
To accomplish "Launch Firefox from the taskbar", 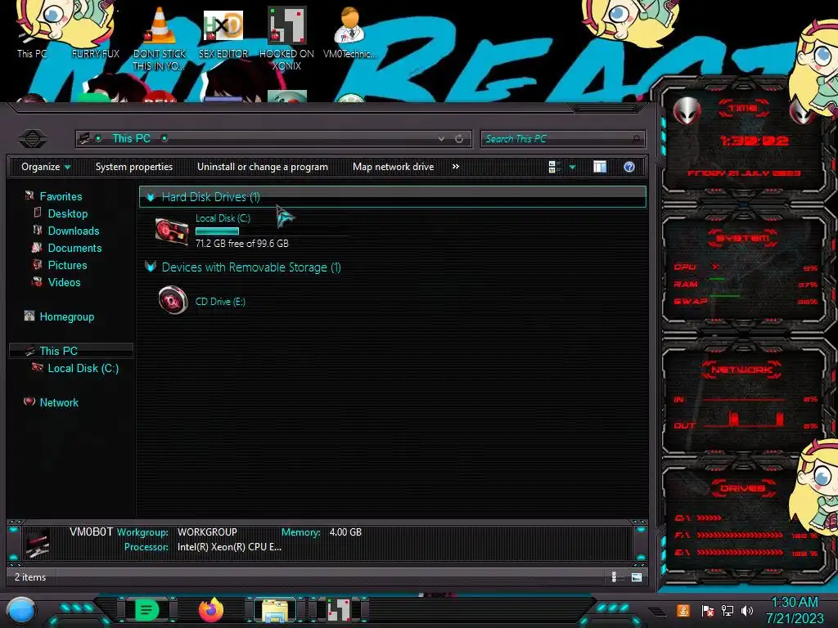I will tap(210, 610).
